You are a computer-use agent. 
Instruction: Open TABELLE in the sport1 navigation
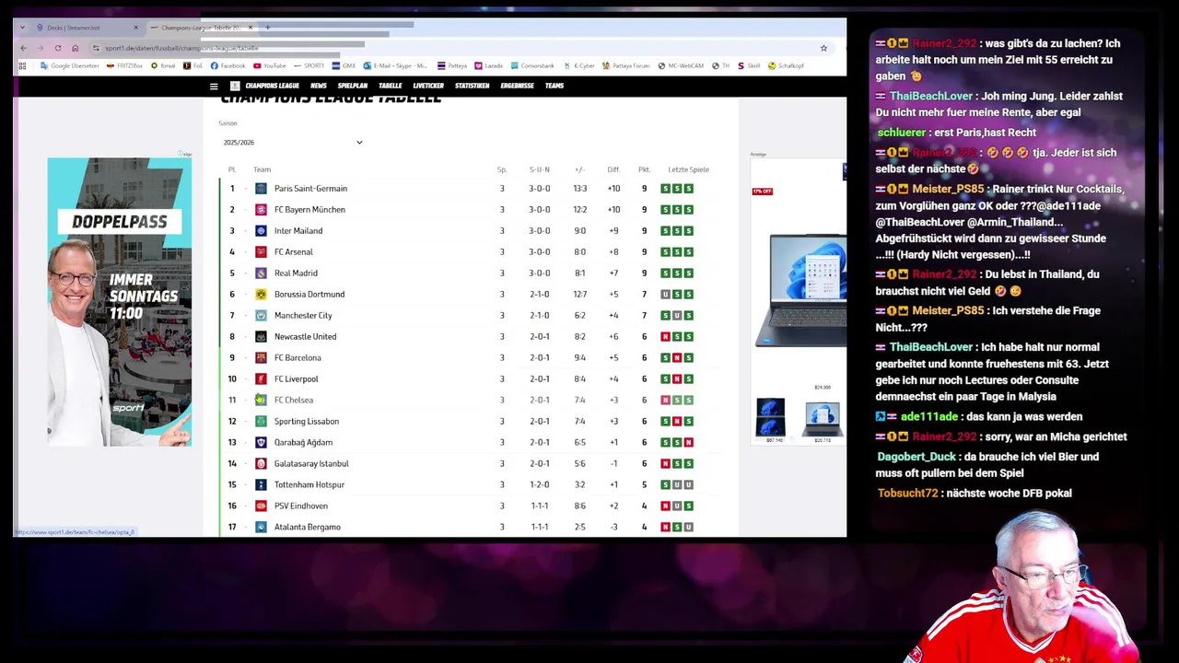(x=391, y=86)
